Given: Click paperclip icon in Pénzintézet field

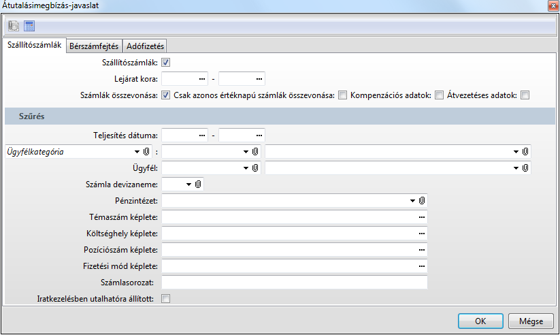Looking at the screenshot, I should tap(422, 201).
